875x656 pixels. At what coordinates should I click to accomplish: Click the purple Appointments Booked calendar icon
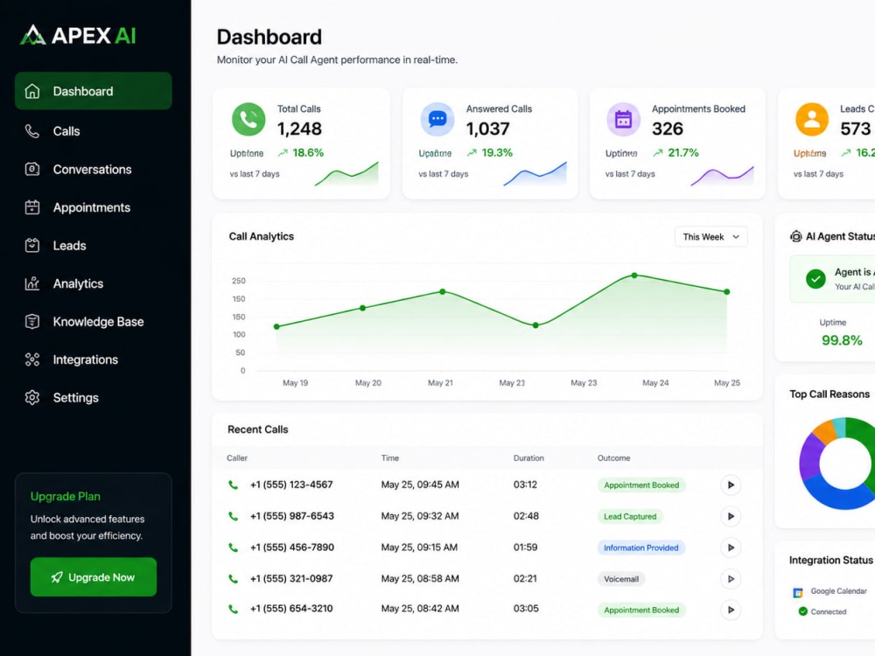pos(623,119)
